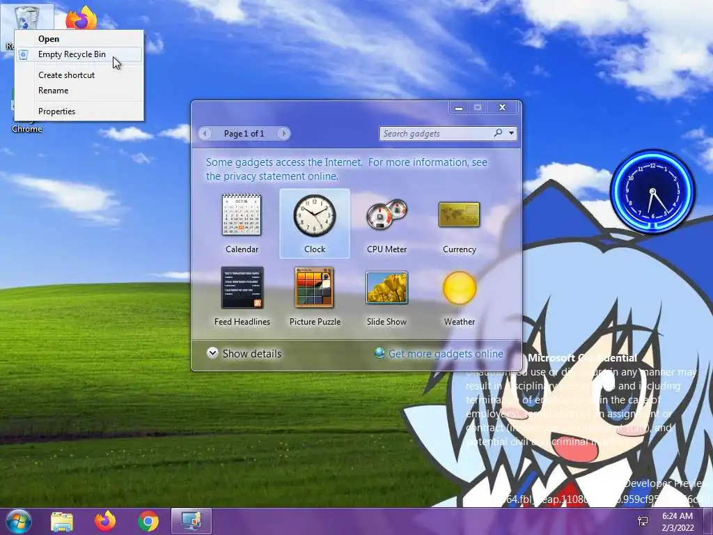Screen dimensions: 713x535
Task: Click the network icon in the system tray
Action: coord(643,521)
